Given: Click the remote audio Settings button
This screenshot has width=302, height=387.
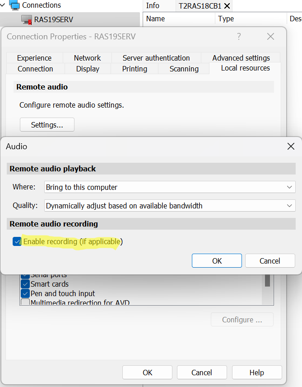Looking at the screenshot, I should (47, 125).
